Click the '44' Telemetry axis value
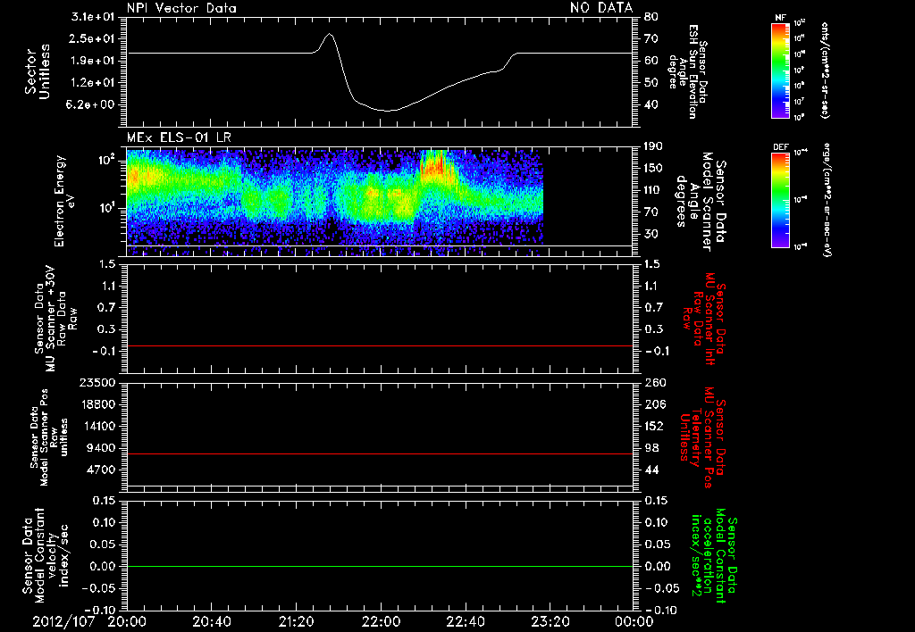Image resolution: width=915 pixels, height=632 pixels. 651,470
